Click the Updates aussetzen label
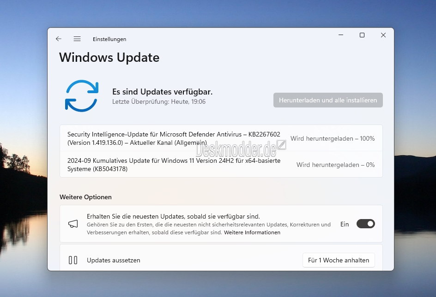The height and width of the screenshot is (297, 436). click(114, 261)
